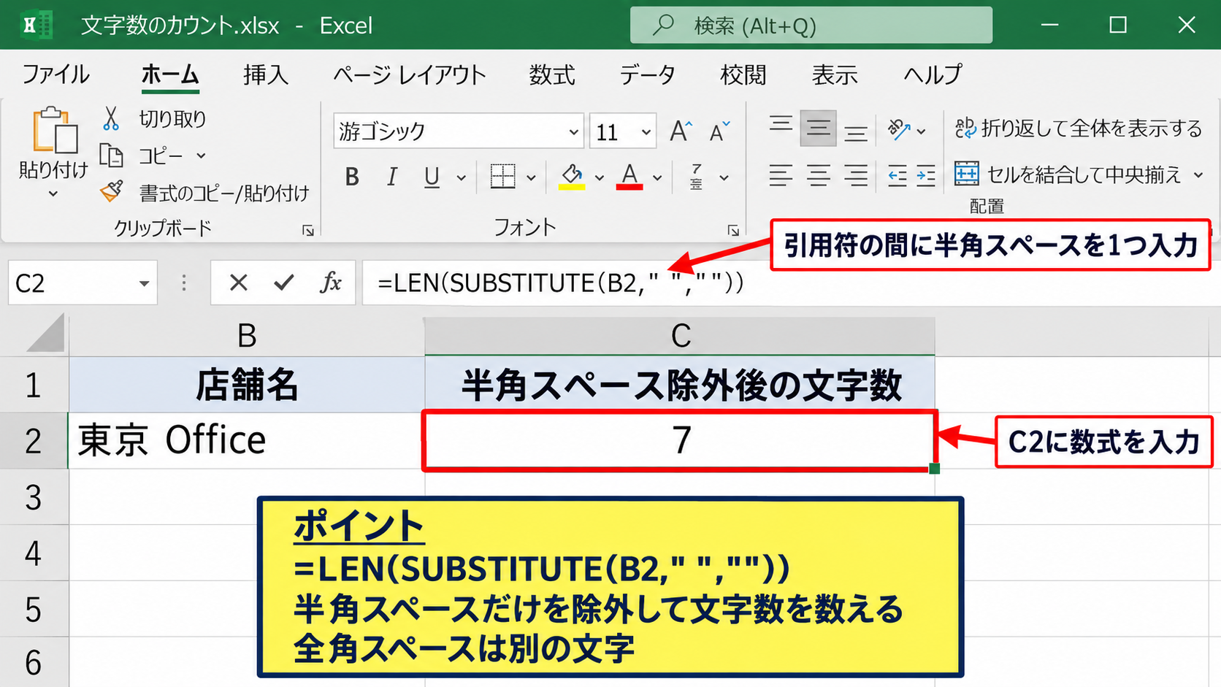Toggle Bold formatting

(x=352, y=177)
